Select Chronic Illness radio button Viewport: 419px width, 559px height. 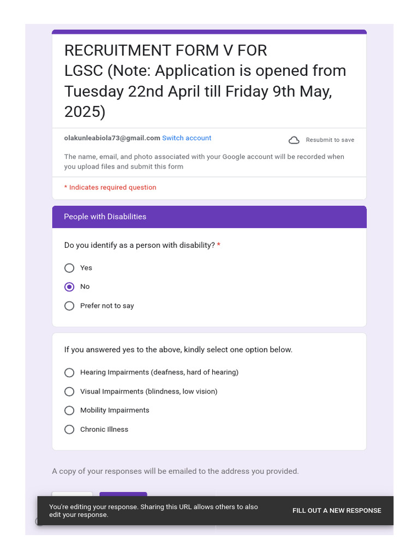coord(69,430)
